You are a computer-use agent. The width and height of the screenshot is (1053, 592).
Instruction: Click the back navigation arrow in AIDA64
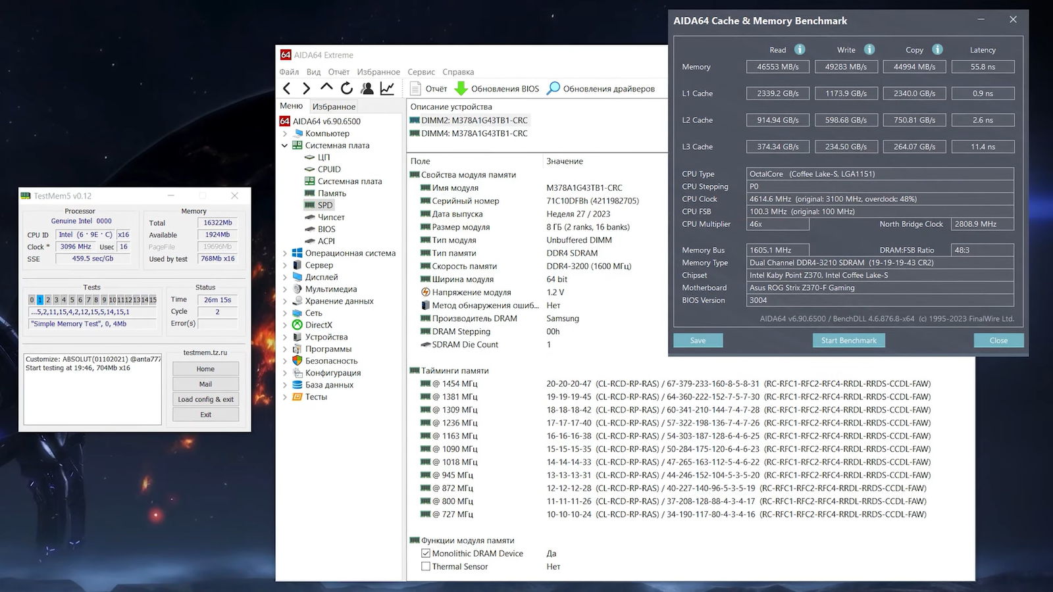click(x=286, y=88)
